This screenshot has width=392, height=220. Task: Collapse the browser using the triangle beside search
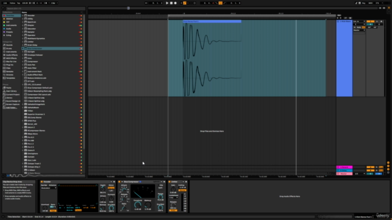click(3, 8)
